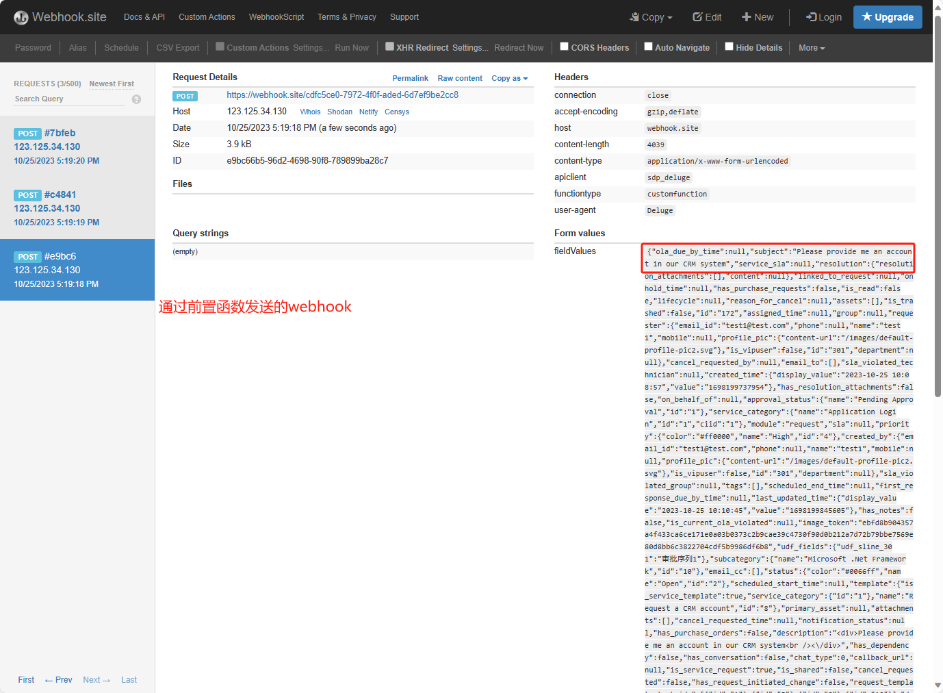Open Schedule toolbar option
The height and width of the screenshot is (693, 943).
point(121,48)
